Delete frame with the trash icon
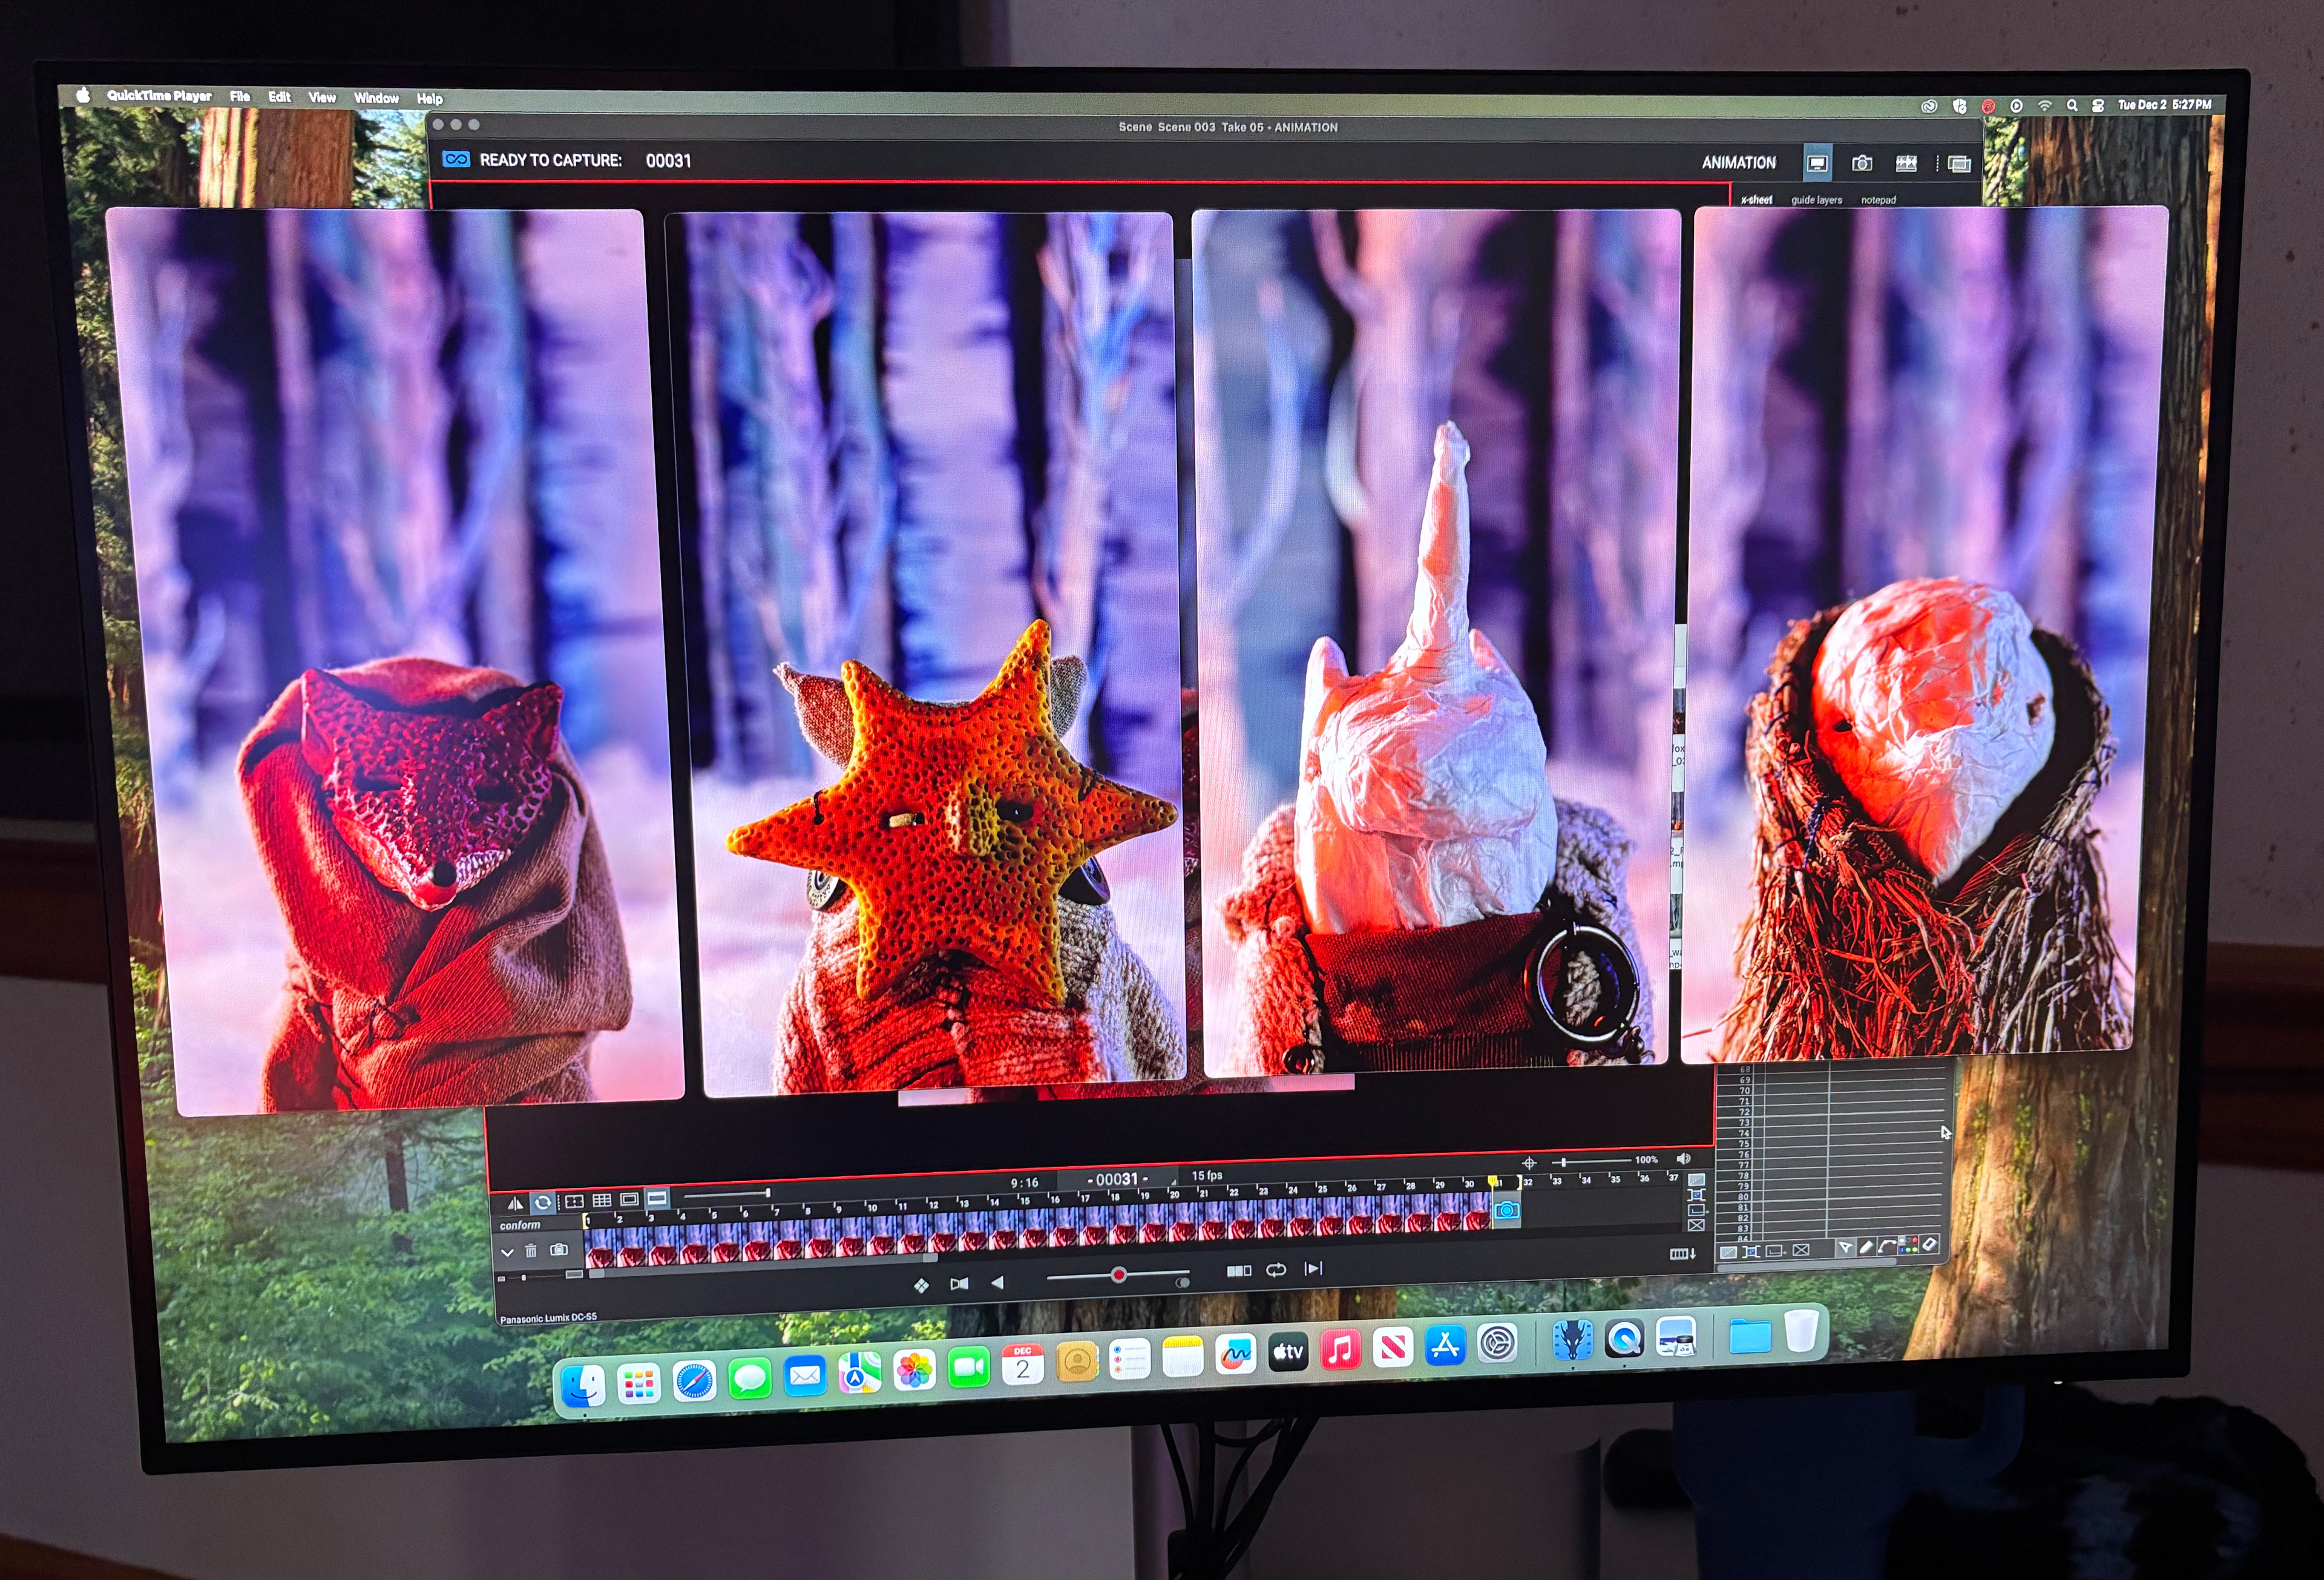 click(531, 1250)
